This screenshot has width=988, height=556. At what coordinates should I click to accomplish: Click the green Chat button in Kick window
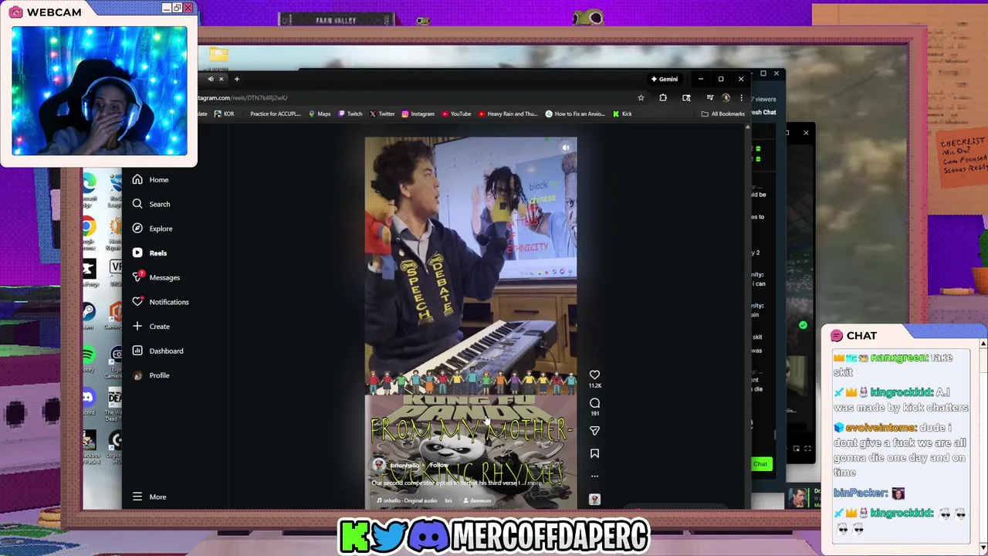[x=760, y=464]
